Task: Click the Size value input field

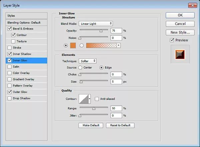Action: (116, 82)
